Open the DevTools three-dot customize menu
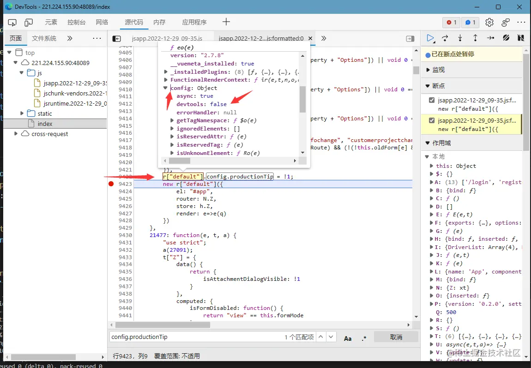 521,22
